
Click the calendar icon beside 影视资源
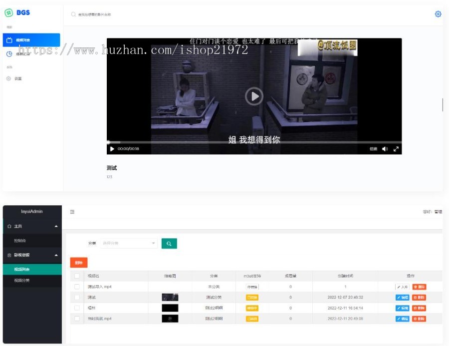[x=9, y=255]
